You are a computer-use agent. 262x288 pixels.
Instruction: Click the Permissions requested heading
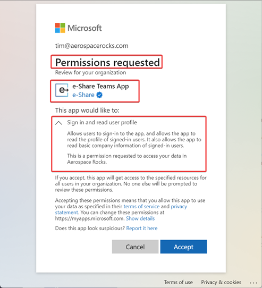(x=107, y=62)
